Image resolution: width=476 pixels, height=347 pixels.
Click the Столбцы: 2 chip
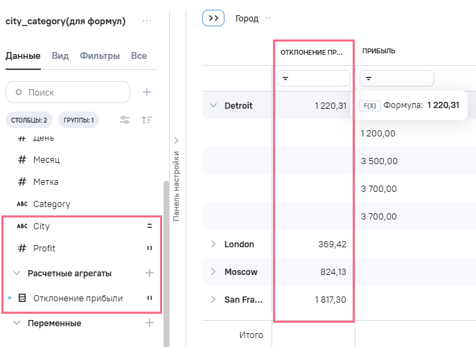29,120
